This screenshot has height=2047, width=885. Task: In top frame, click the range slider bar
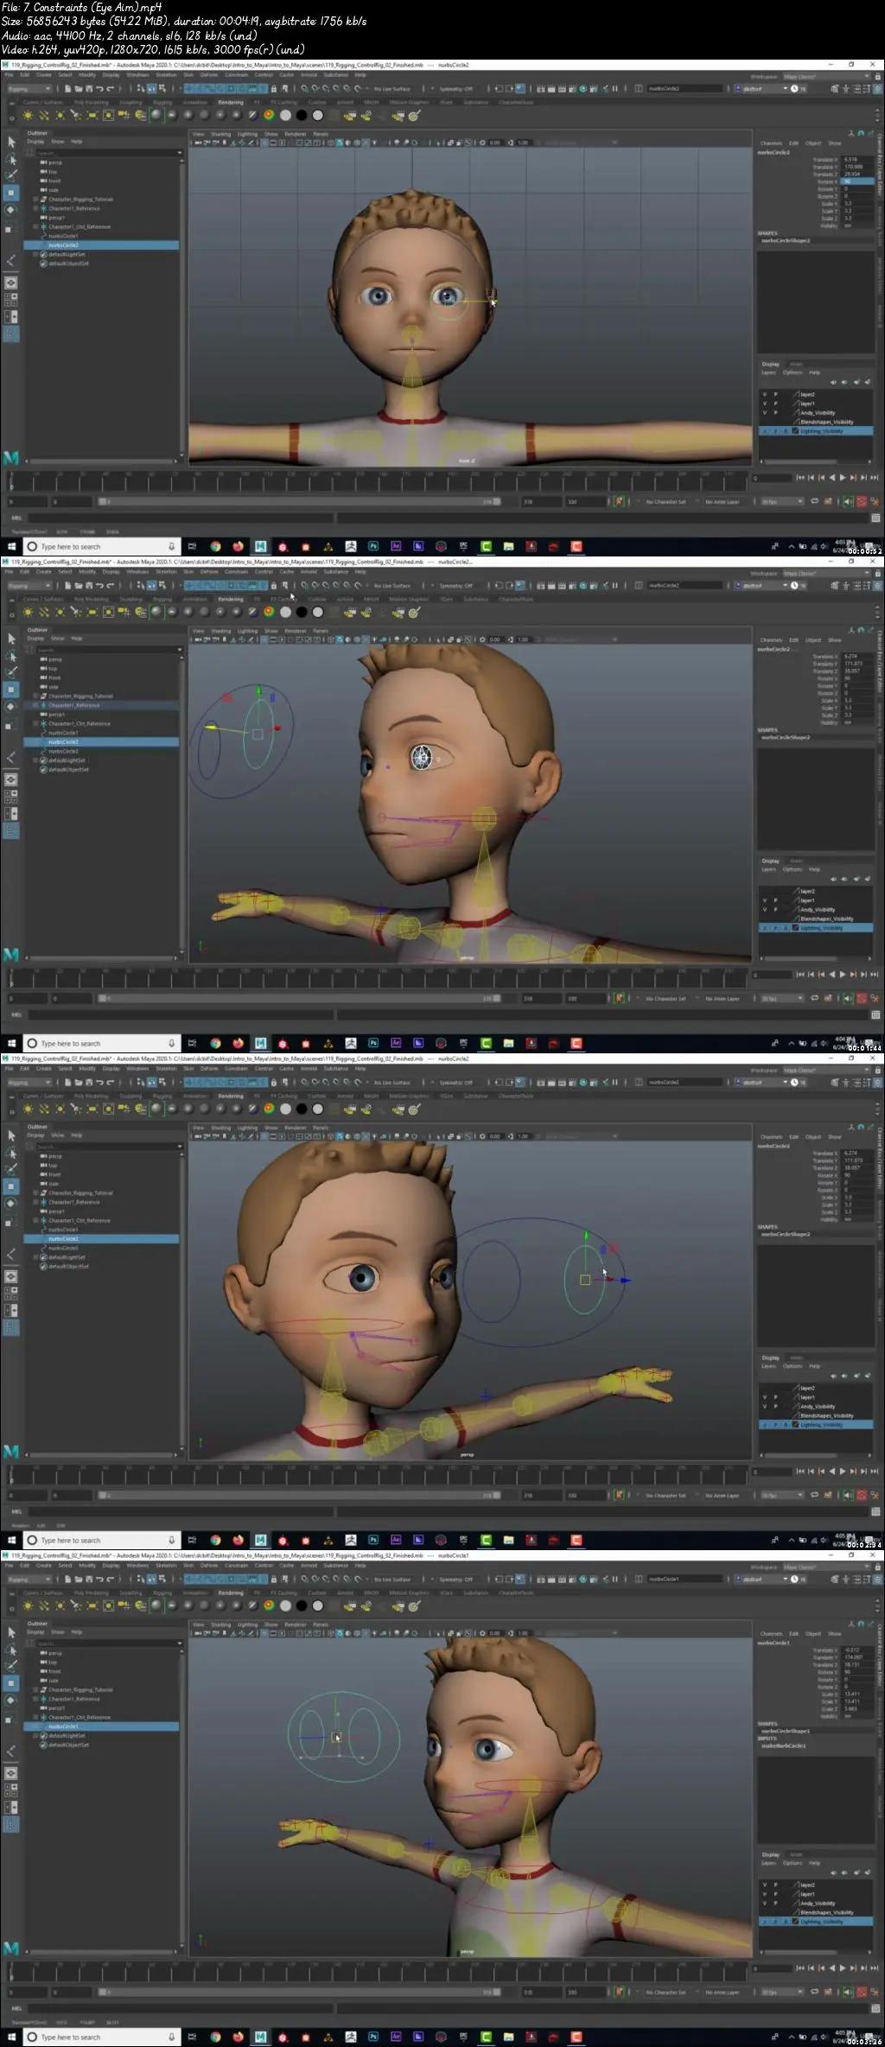pos(298,501)
